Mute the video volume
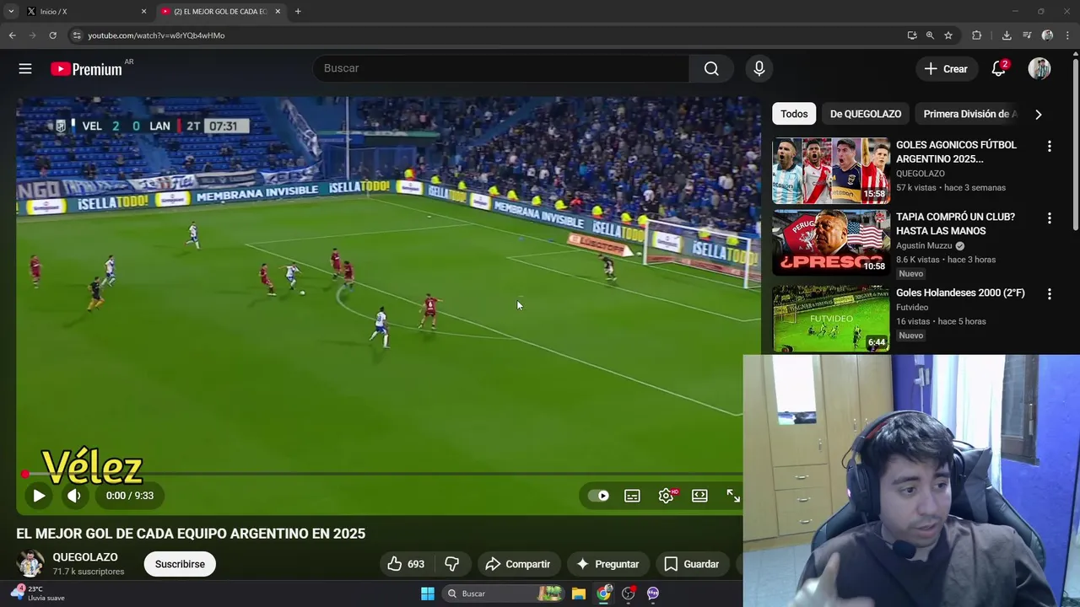The width and height of the screenshot is (1080, 607). click(x=74, y=496)
